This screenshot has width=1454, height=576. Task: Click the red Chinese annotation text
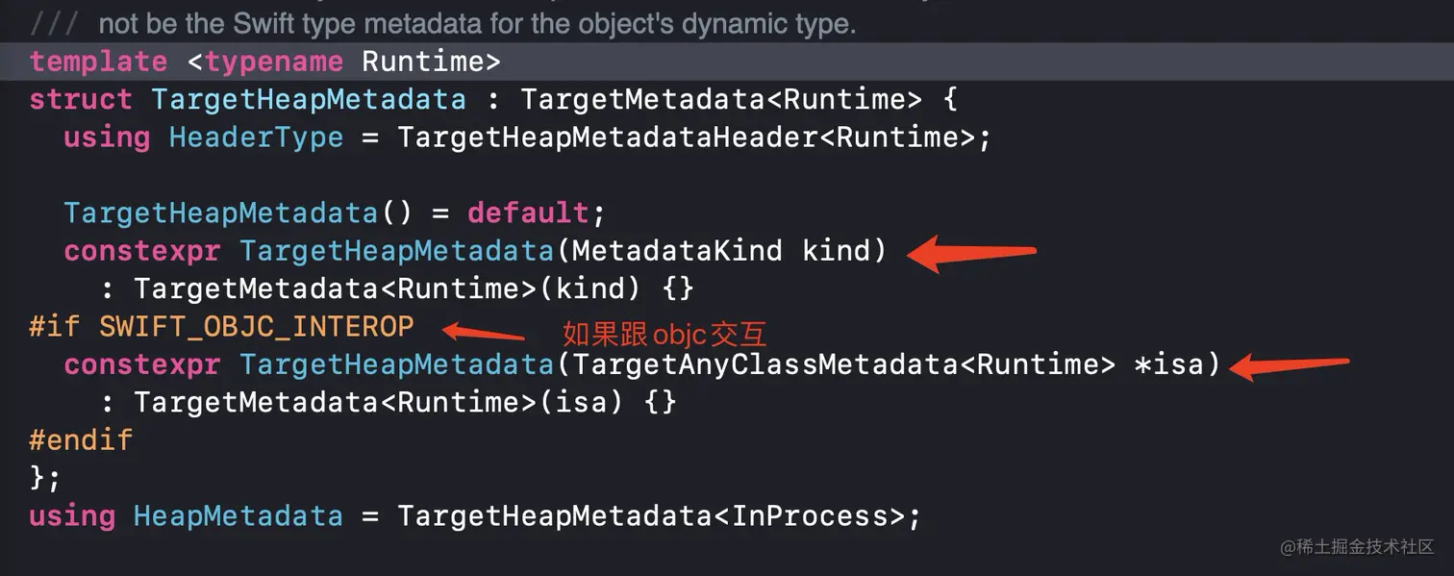pyautogui.click(x=664, y=334)
